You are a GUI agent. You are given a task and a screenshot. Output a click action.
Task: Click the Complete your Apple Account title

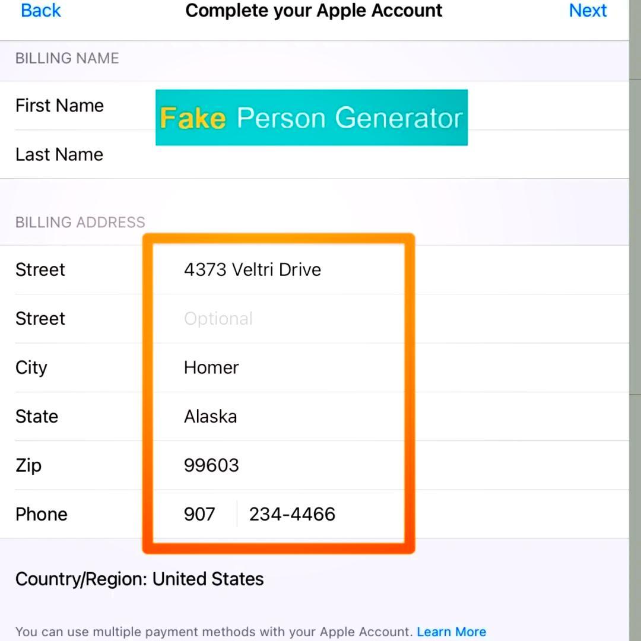313,11
